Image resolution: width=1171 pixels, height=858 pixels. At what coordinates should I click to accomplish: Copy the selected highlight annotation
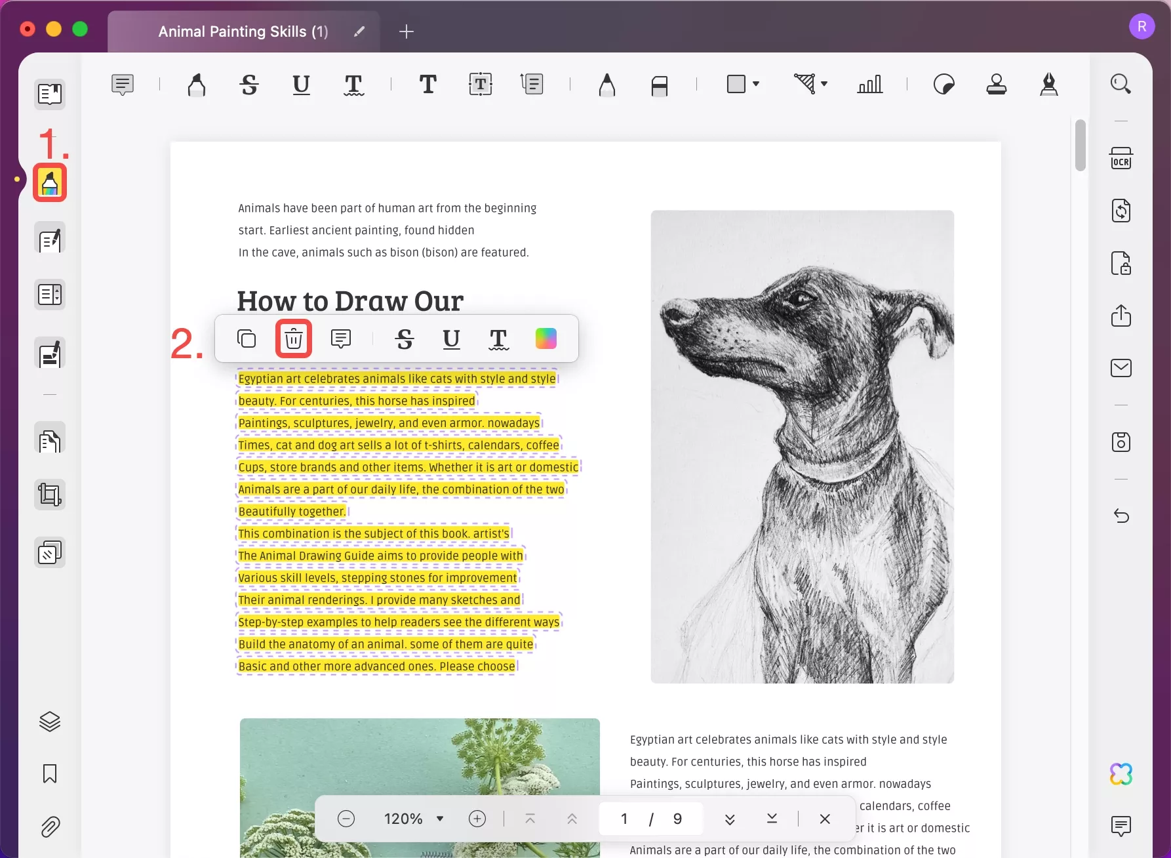[x=247, y=338]
